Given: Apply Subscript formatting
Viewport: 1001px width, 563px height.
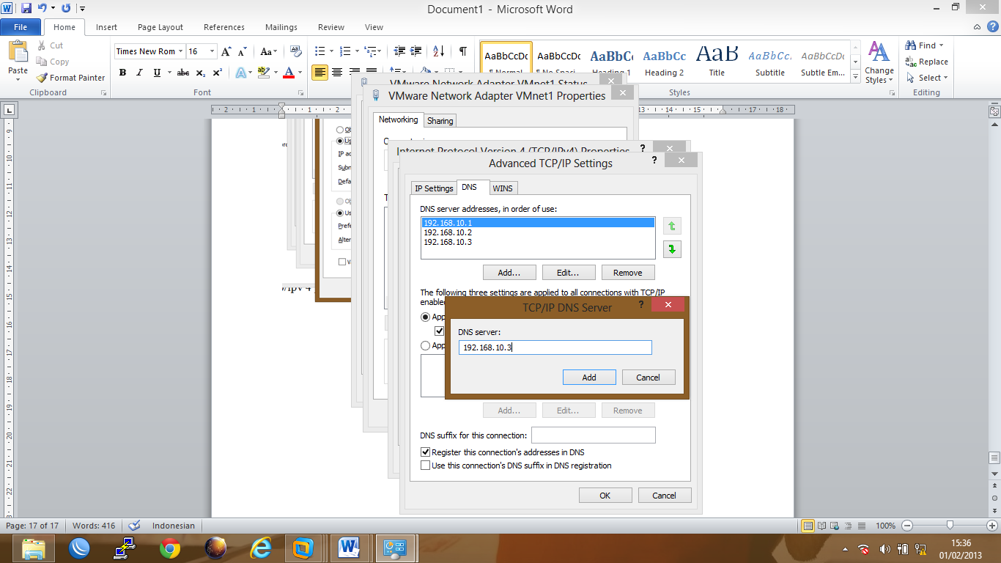Looking at the screenshot, I should [201, 73].
